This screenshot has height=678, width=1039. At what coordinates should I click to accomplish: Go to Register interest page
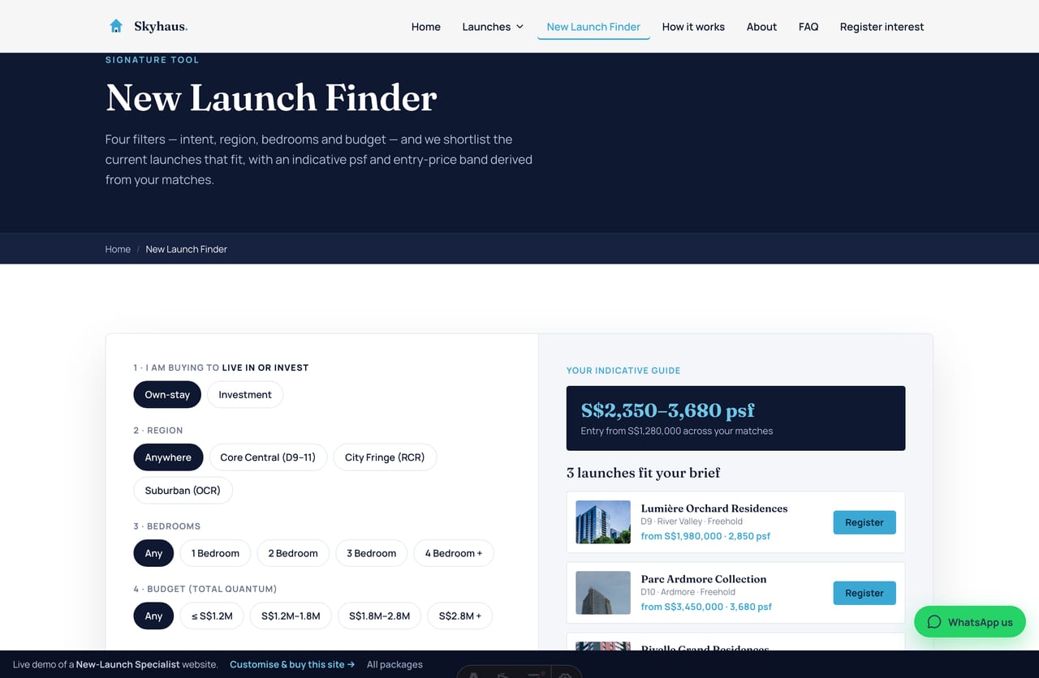(882, 27)
